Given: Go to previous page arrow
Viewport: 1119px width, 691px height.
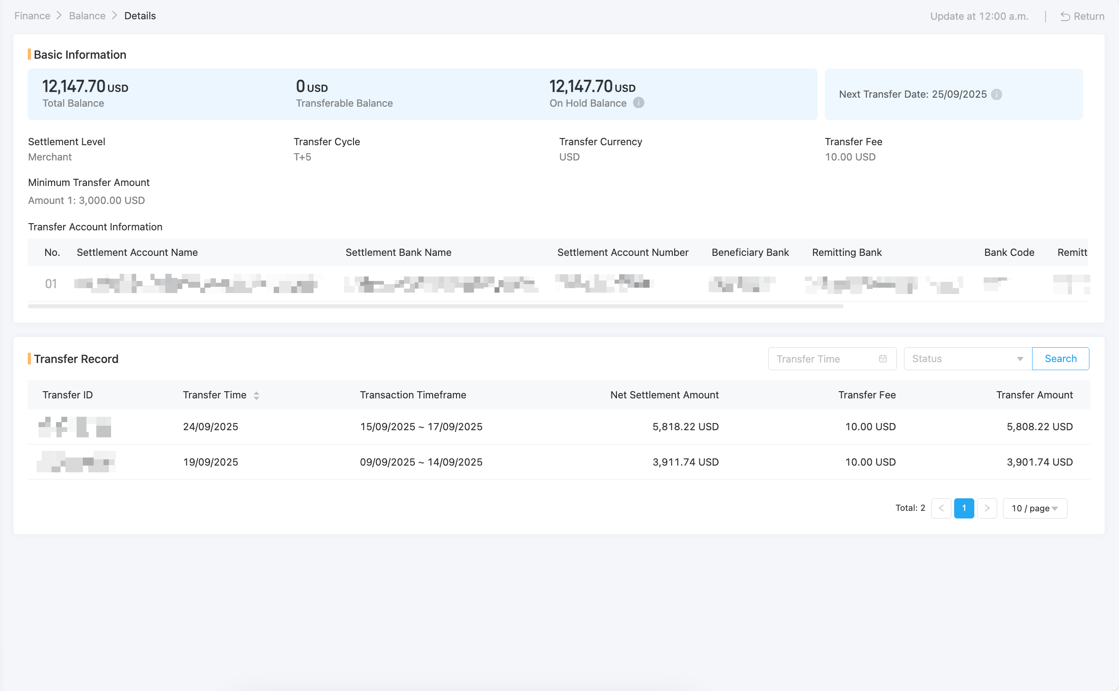Looking at the screenshot, I should coord(941,508).
